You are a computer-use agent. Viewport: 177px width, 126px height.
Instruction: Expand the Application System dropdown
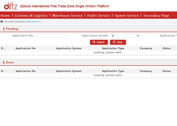coord(125,36)
